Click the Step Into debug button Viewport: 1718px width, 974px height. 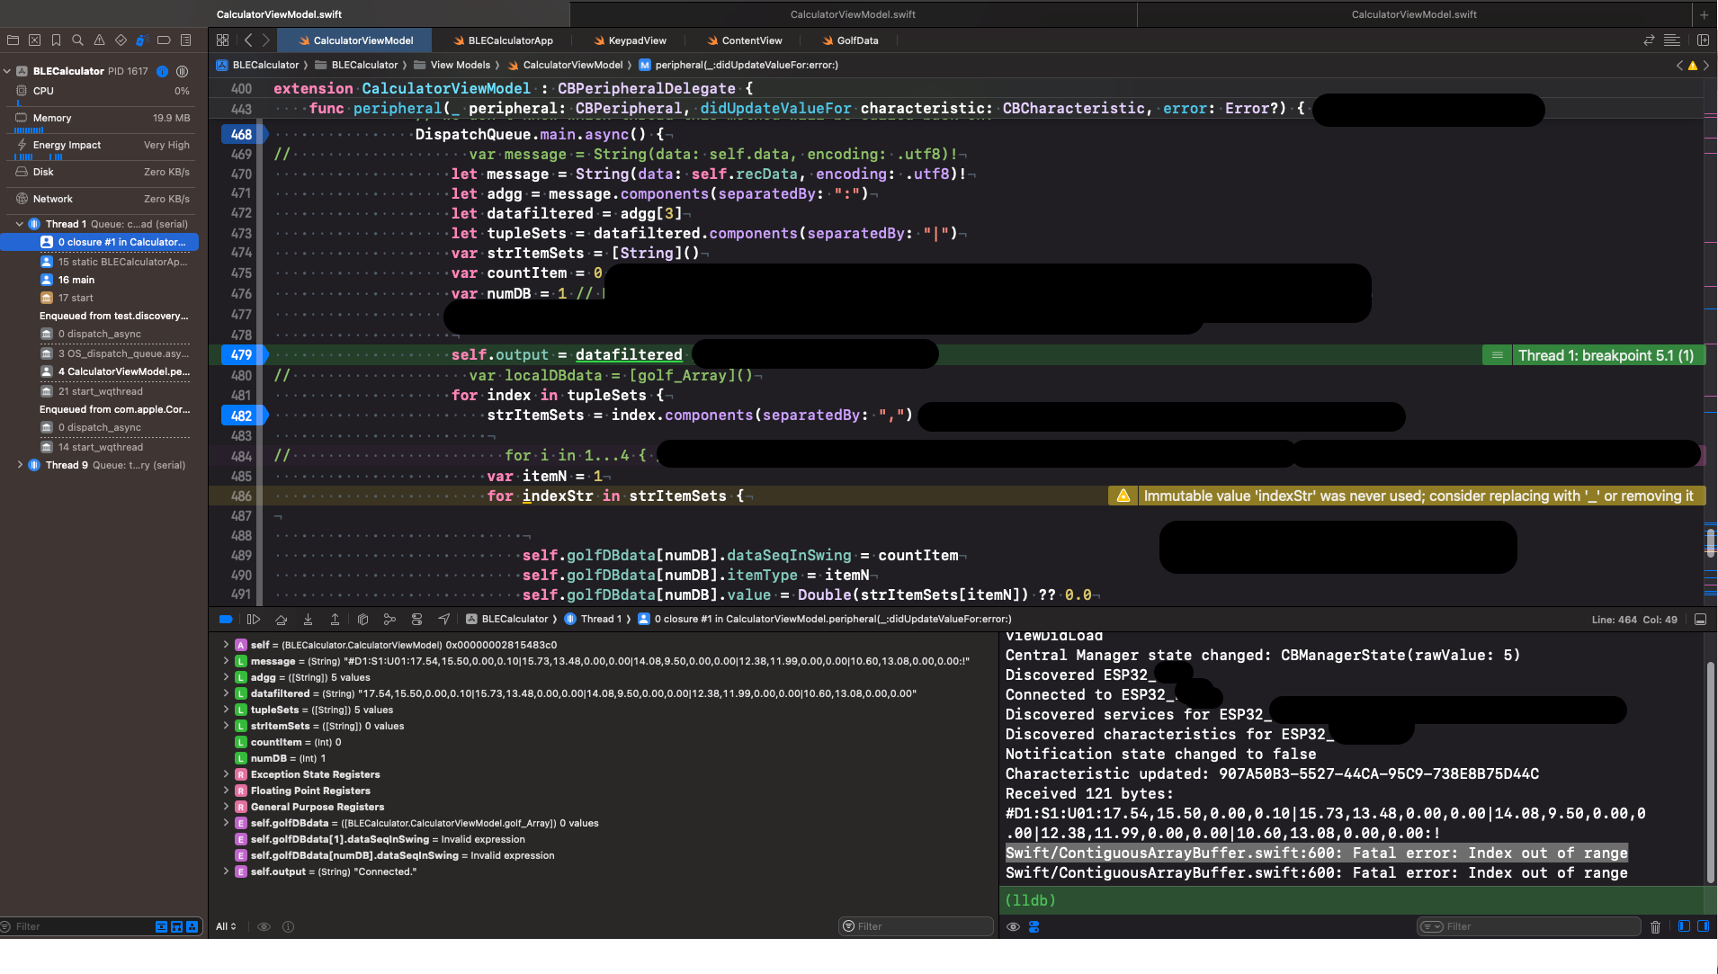click(x=308, y=619)
